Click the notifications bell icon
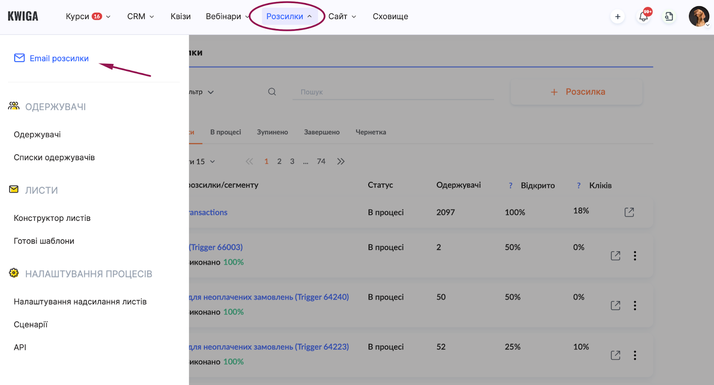Viewport: 714px width, 385px height. click(x=643, y=17)
